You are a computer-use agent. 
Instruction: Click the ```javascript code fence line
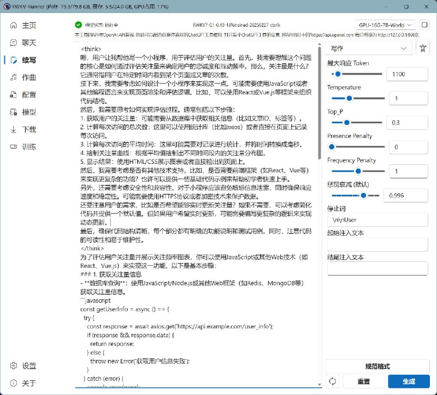95,301
